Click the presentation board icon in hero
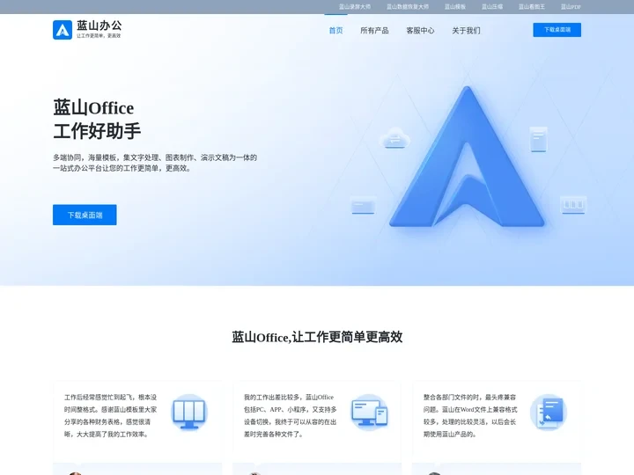 pyautogui.click(x=573, y=205)
